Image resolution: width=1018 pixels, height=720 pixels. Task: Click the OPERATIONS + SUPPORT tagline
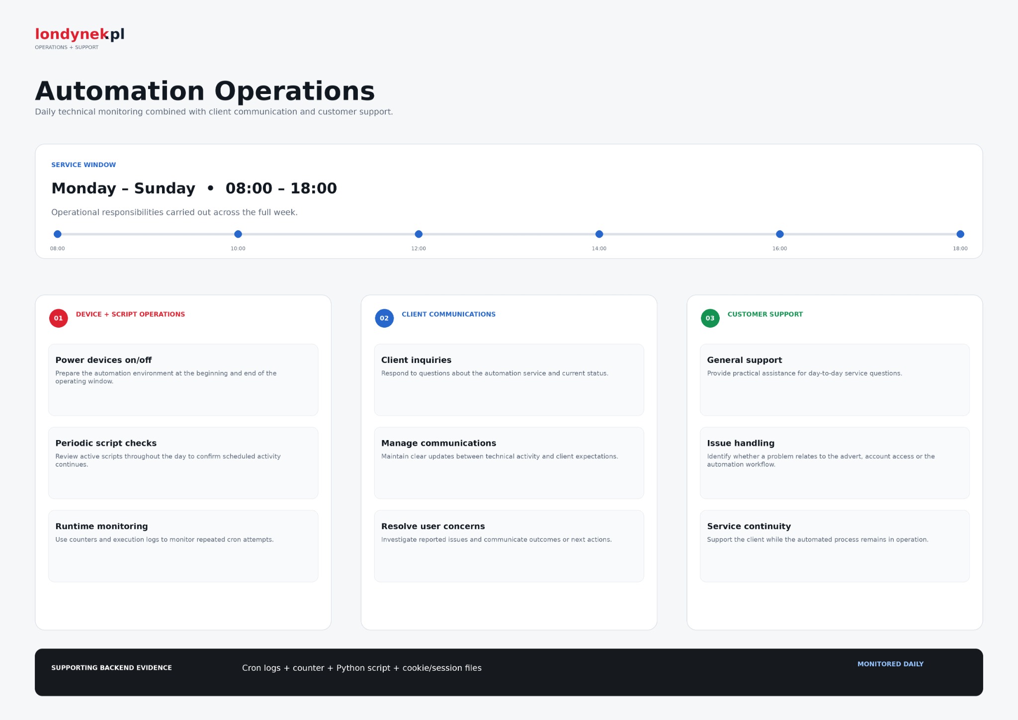(67, 47)
